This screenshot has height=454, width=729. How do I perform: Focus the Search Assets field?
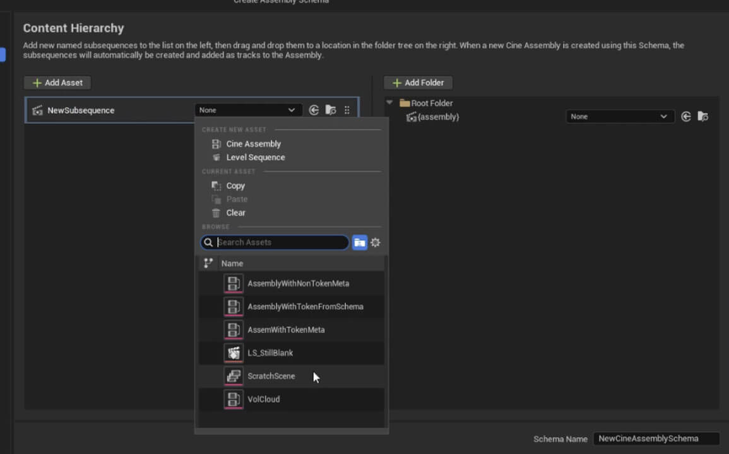(275, 243)
